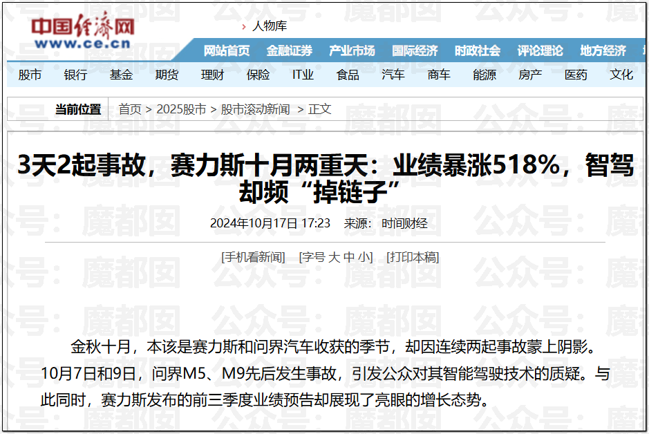
Task: Select the 保险 channel
Action: (258, 75)
